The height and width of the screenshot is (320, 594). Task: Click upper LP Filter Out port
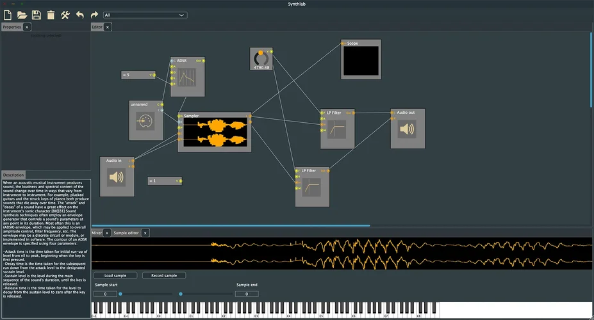pos(353,113)
